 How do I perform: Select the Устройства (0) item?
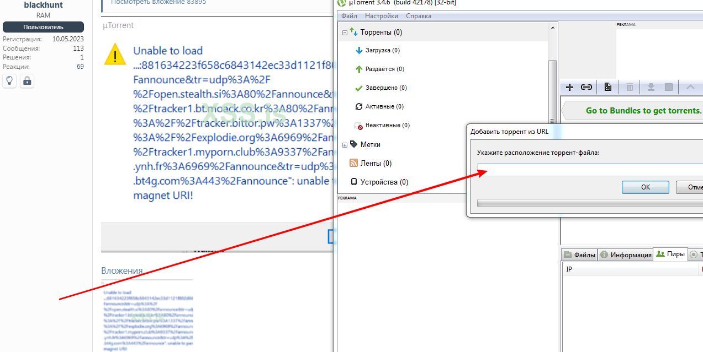point(379,182)
